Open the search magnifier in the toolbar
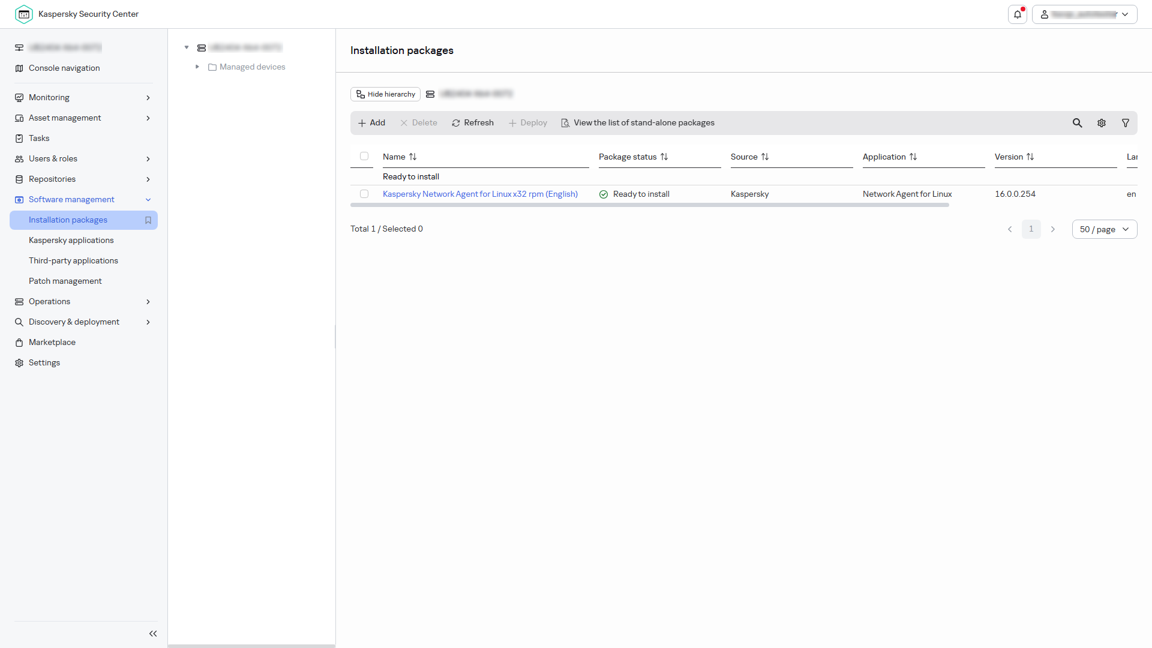Image resolution: width=1152 pixels, height=648 pixels. pos(1078,123)
